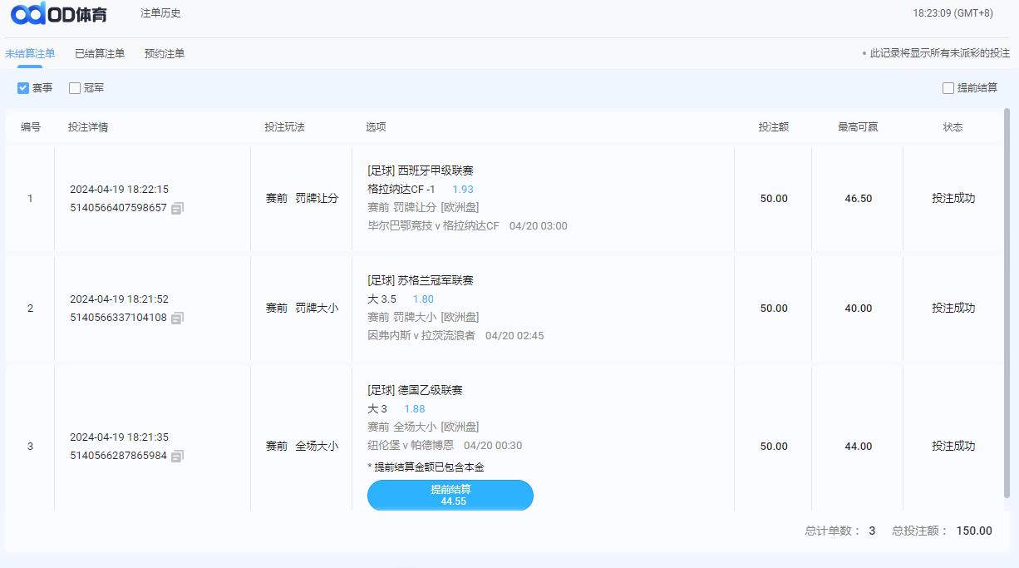
Task: Switch to the 预约注单 tab
Action: point(165,53)
